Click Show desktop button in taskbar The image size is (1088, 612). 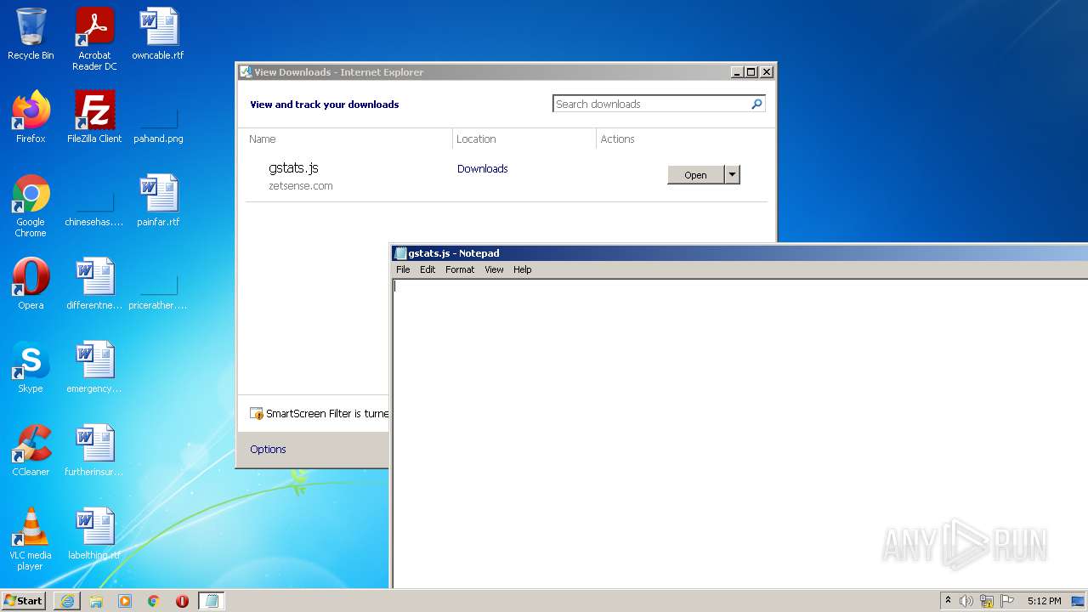pyautogui.click(x=1079, y=601)
